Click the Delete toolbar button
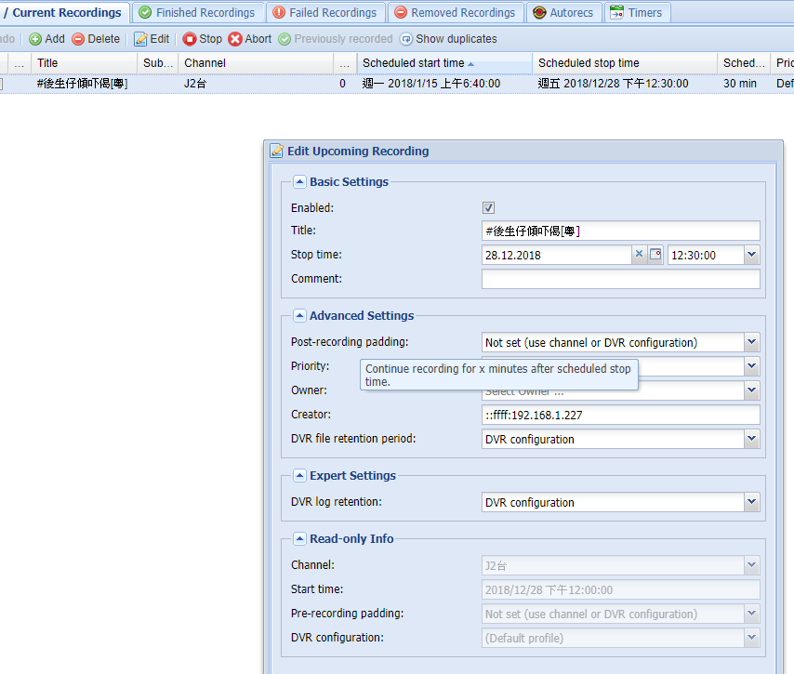This screenshot has height=674, width=794. [96, 39]
